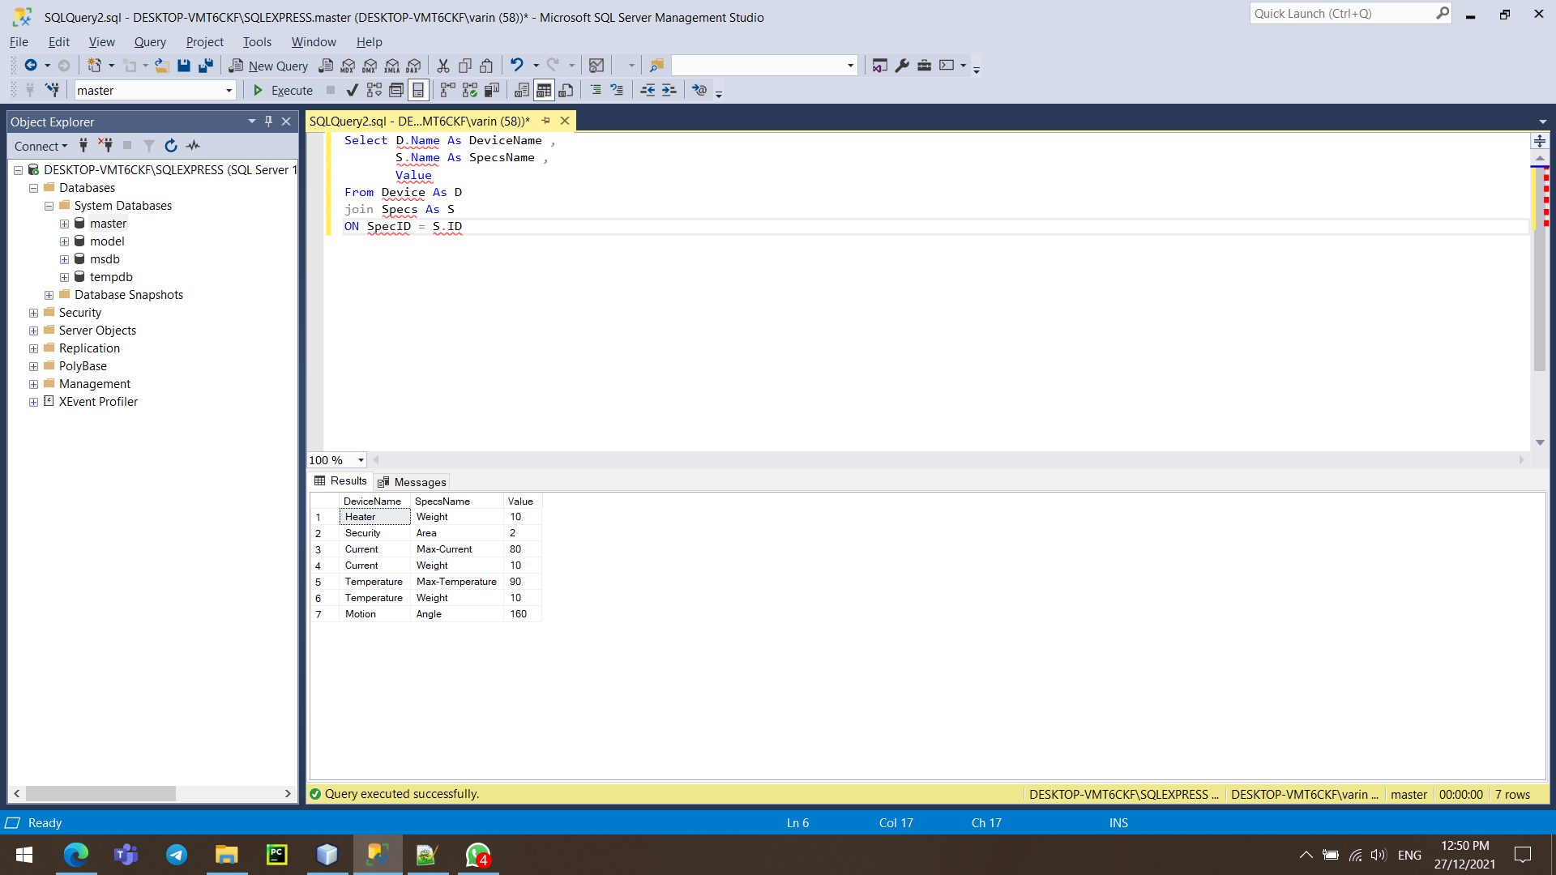Image resolution: width=1556 pixels, height=875 pixels.
Task: Click the New Query button
Action: coord(268,66)
